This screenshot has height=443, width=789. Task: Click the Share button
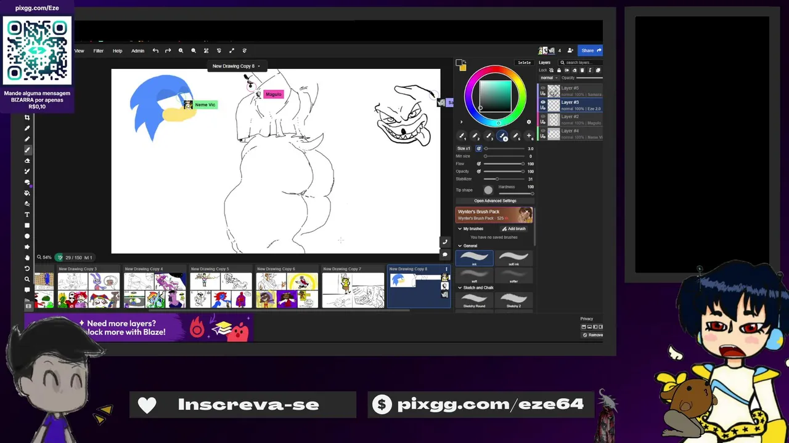click(591, 50)
